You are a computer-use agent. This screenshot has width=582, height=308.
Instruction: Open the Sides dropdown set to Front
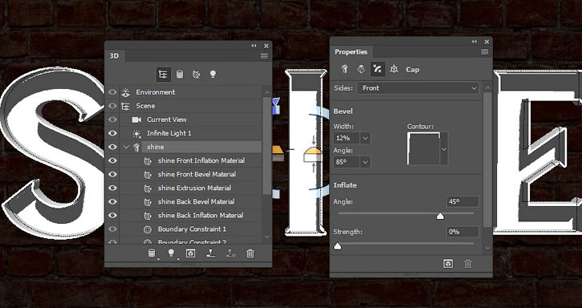pyautogui.click(x=418, y=88)
